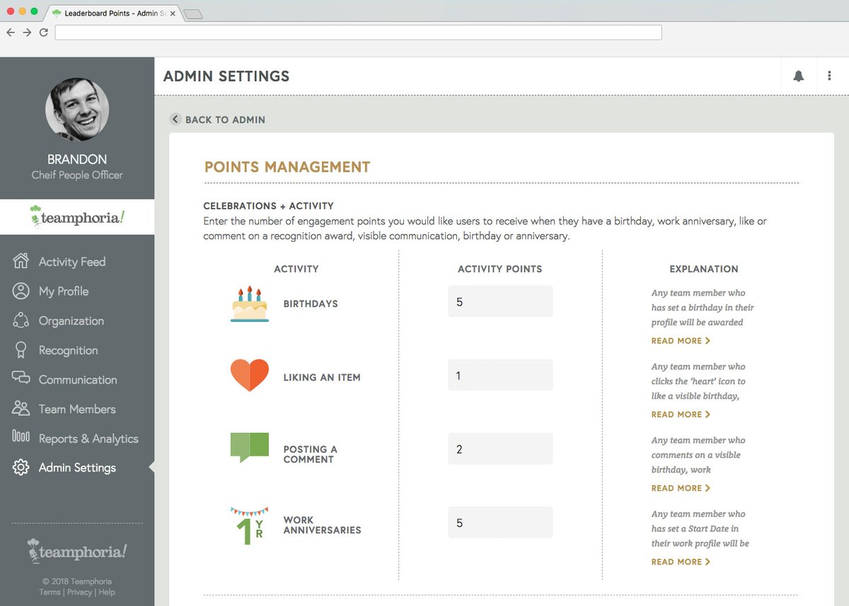Click the 1 YR work anniversary icon
Viewport: 849px width, 606px height.
(250, 525)
